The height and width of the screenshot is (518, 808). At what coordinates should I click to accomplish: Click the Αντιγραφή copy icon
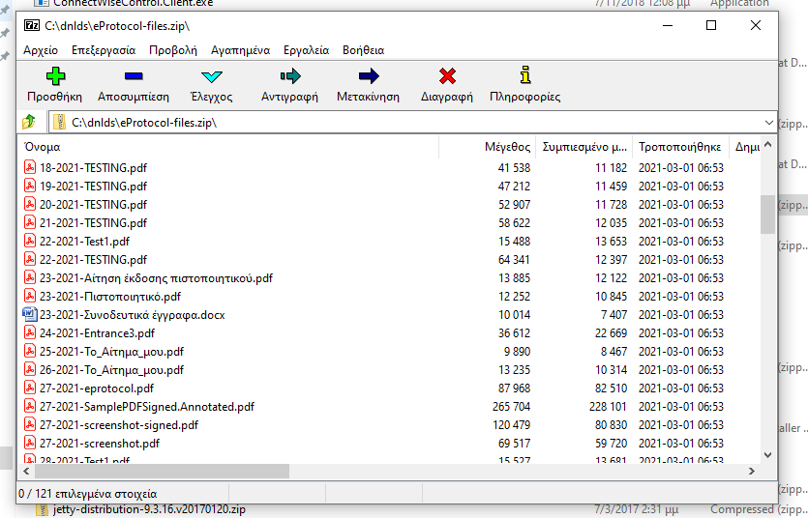(289, 76)
